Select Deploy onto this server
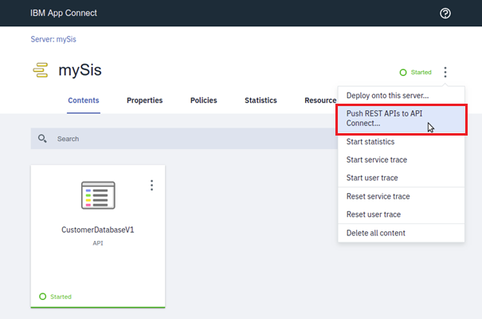This screenshot has height=319, width=482. [x=402, y=96]
